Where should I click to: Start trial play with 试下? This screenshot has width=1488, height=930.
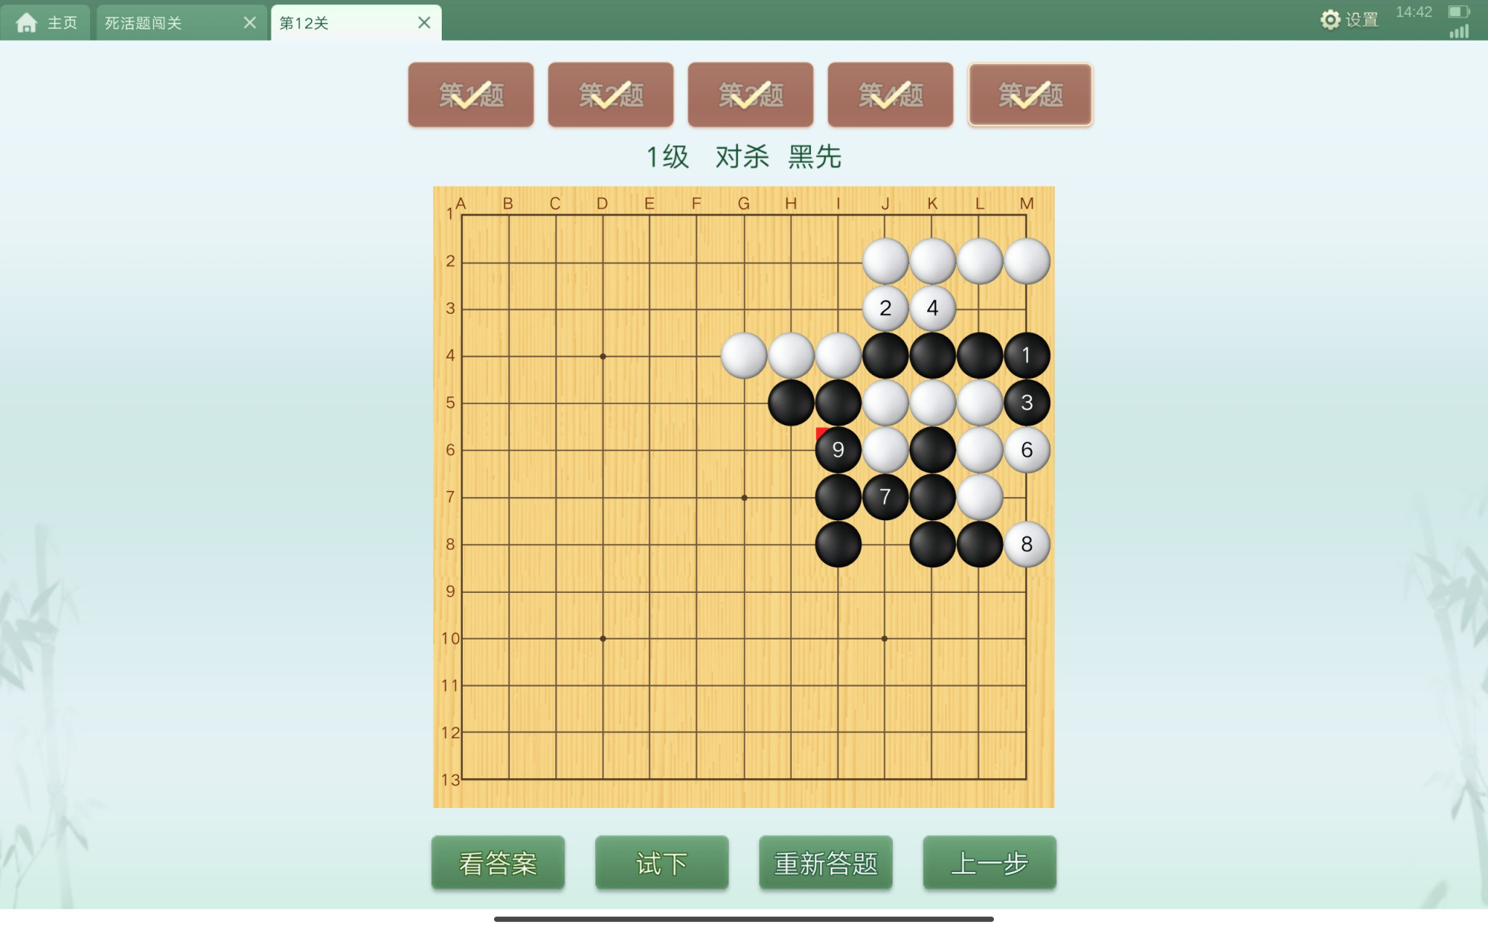point(662,862)
